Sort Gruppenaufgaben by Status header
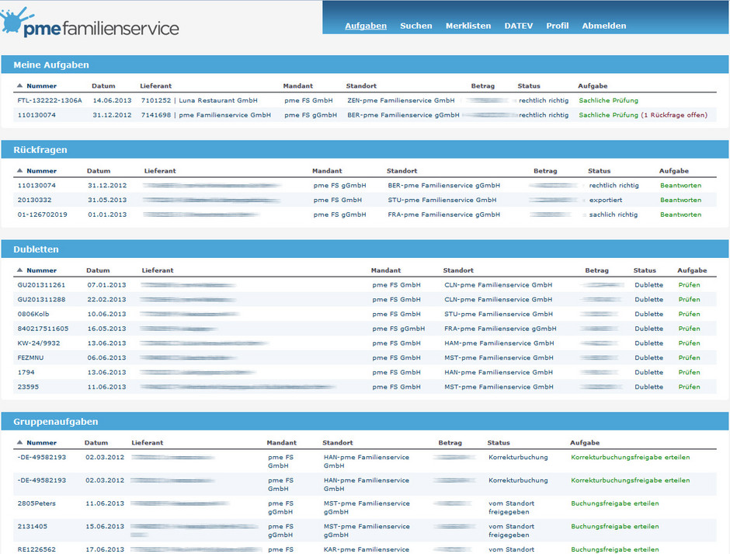The image size is (730, 554). [499, 443]
